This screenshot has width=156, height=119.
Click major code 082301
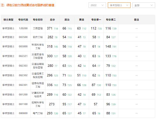(x=23, y=85)
